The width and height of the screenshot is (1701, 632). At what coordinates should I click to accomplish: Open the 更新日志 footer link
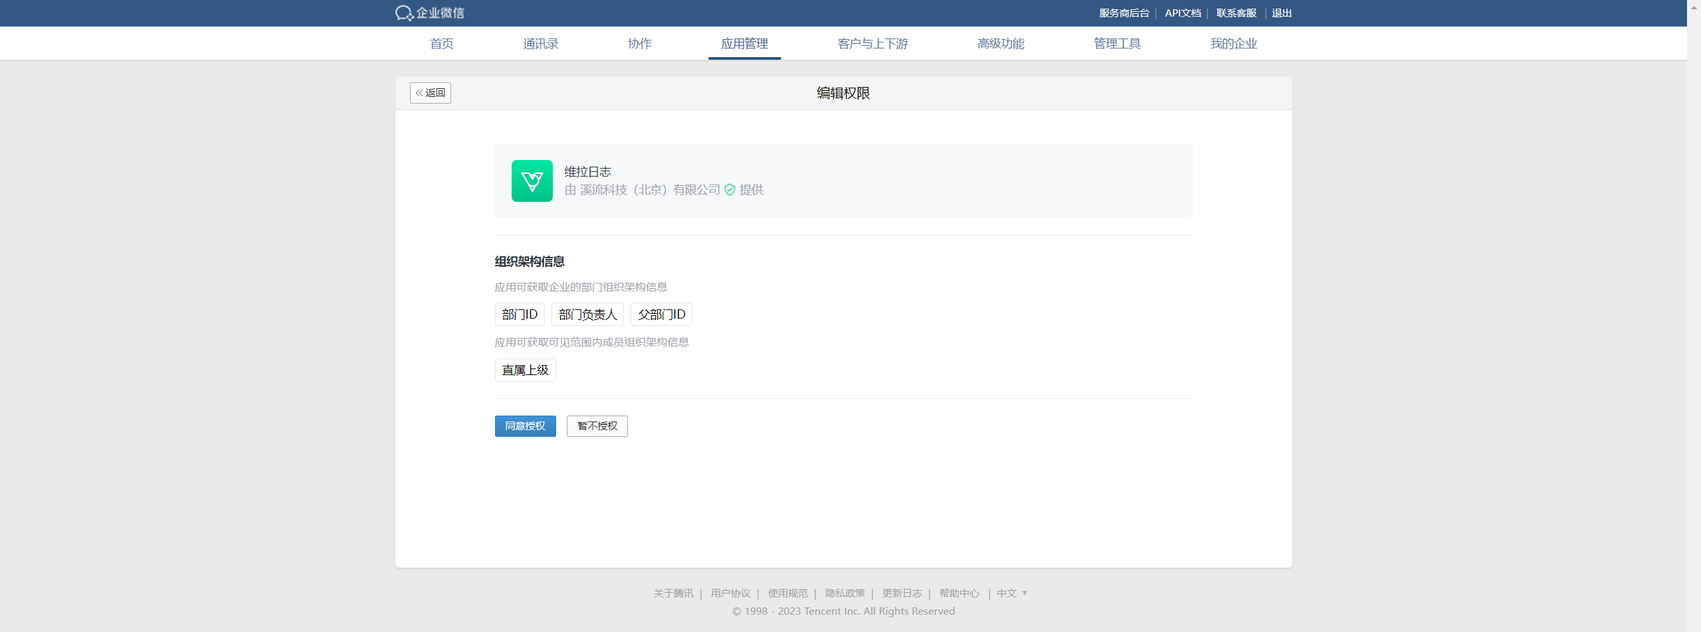tap(902, 593)
